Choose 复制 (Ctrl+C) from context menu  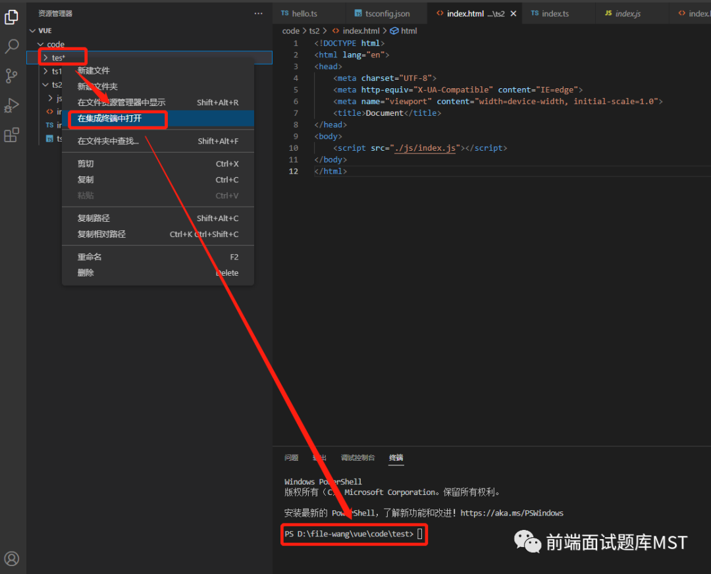158,180
